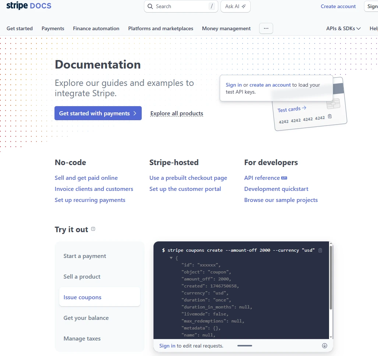Open the API reference link
378x356 pixels.
262,178
